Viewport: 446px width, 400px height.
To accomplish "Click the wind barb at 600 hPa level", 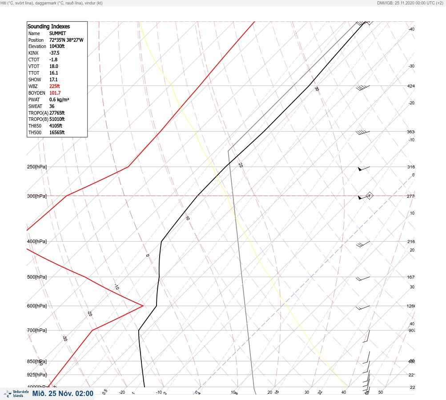I will 363,308.
